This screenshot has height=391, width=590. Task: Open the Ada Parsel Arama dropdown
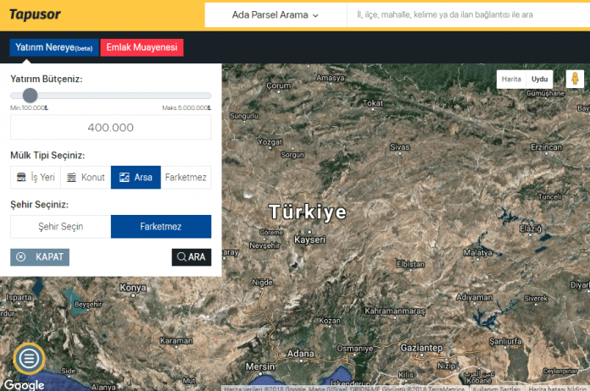[276, 15]
